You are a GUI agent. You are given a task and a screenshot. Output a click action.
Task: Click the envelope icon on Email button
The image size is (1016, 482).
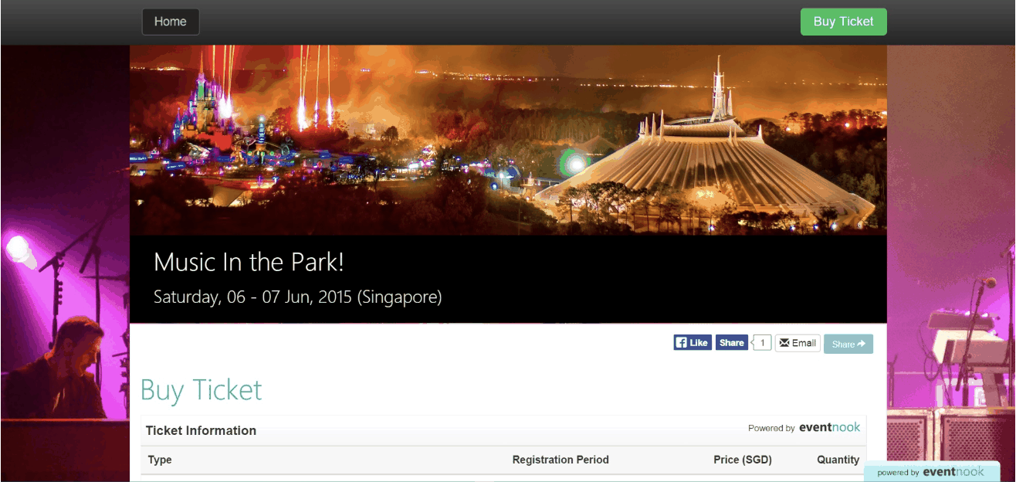[x=784, y=343]
